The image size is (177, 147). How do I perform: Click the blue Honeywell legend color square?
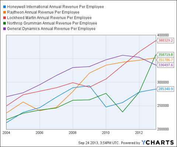(4, 7)
